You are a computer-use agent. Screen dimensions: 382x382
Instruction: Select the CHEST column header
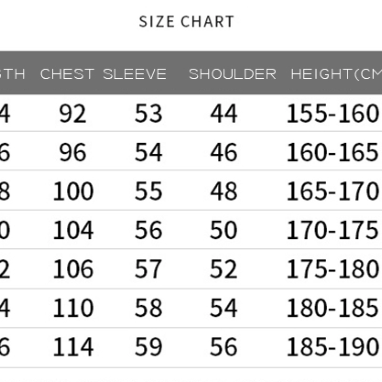point(67,74)
